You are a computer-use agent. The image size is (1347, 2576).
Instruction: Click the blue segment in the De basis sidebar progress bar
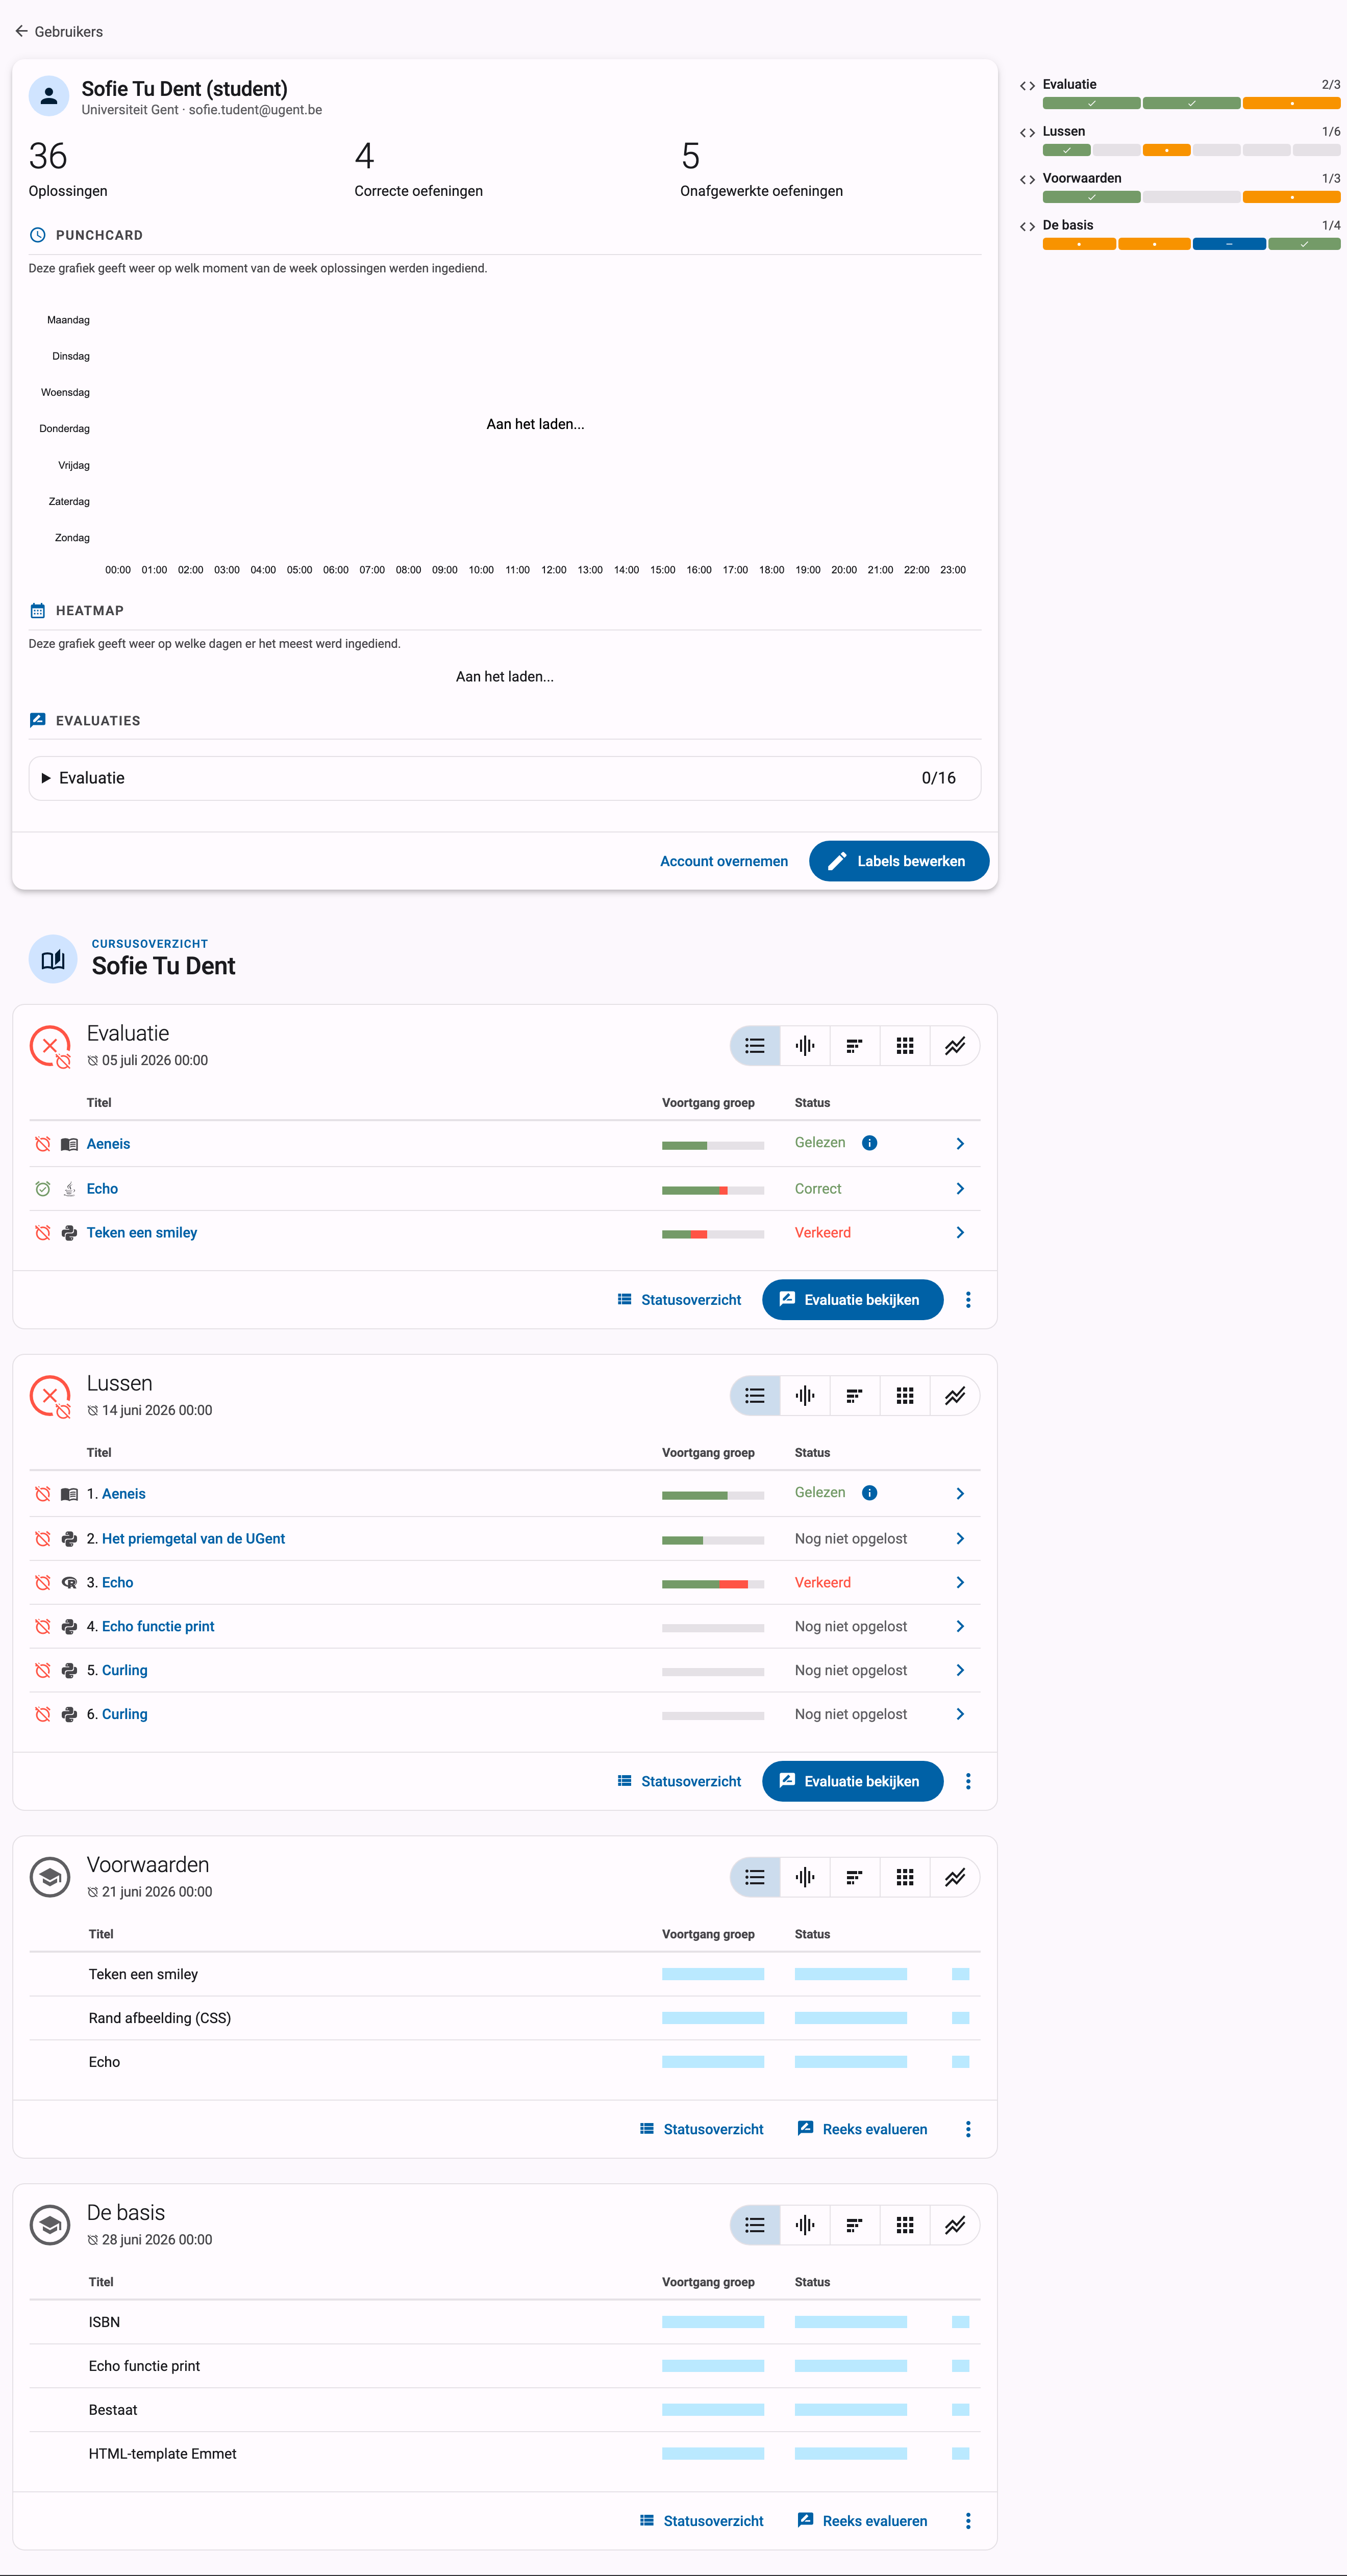click(x=1229, y=244)
